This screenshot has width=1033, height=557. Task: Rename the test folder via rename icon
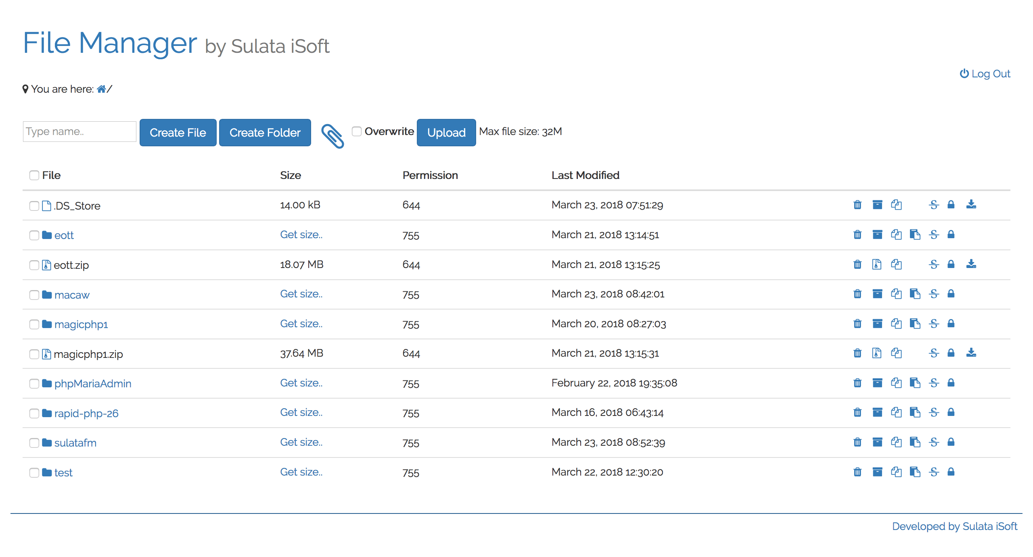point(934,472)
